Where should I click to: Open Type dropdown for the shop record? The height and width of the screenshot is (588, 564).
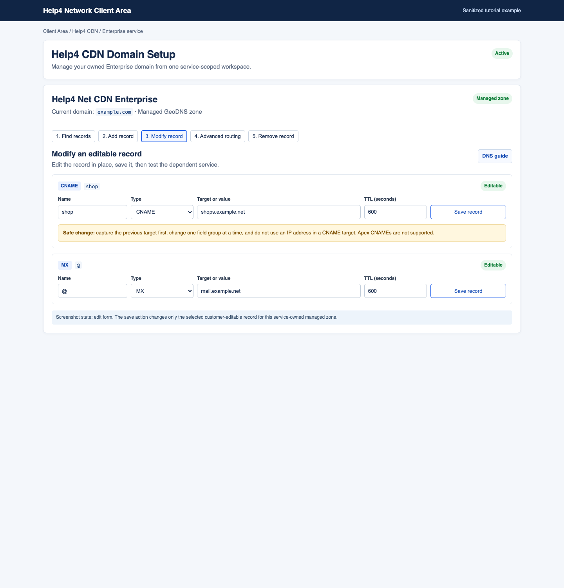(162, 212)
